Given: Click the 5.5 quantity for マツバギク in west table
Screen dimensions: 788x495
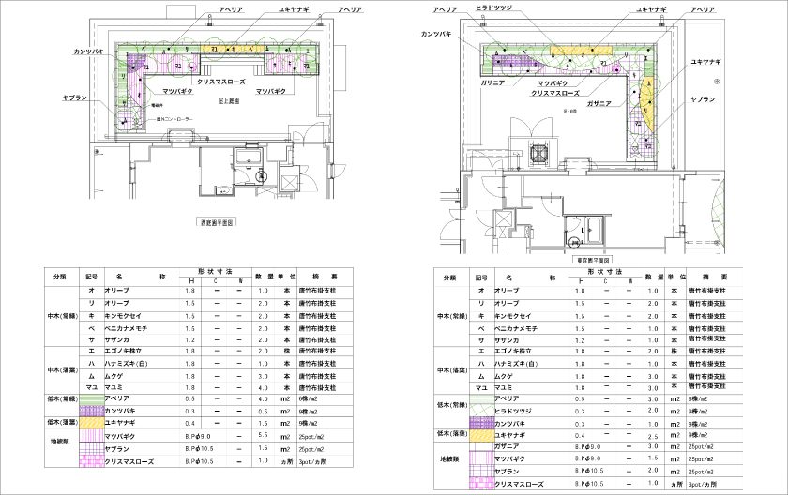Looking at the screenshot, I should 263,436.
